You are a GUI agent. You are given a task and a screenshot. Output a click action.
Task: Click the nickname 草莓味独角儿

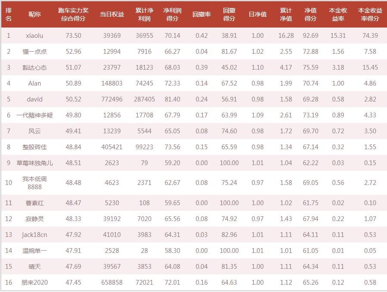(34, 163)
